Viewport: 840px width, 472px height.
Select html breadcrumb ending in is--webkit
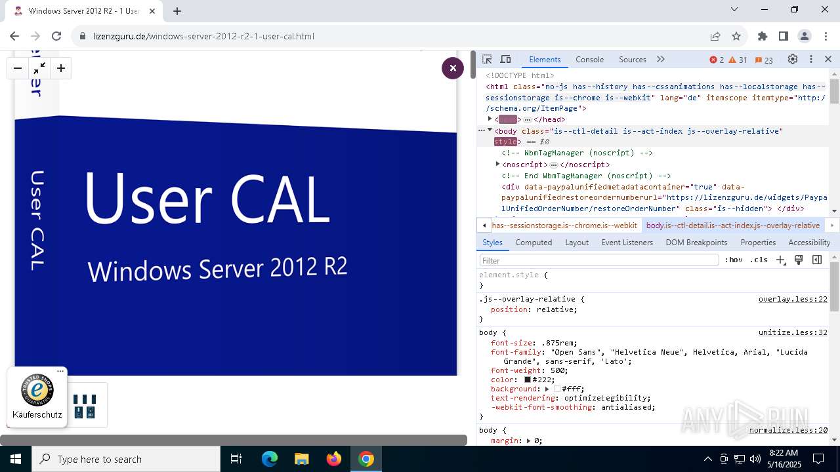(564, 226)
